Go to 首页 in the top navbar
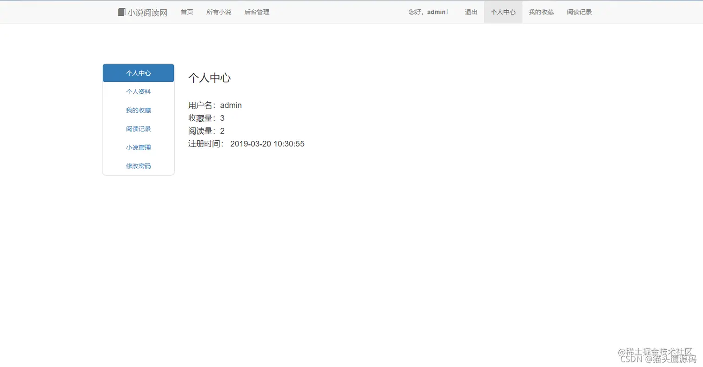 point(187,12)
